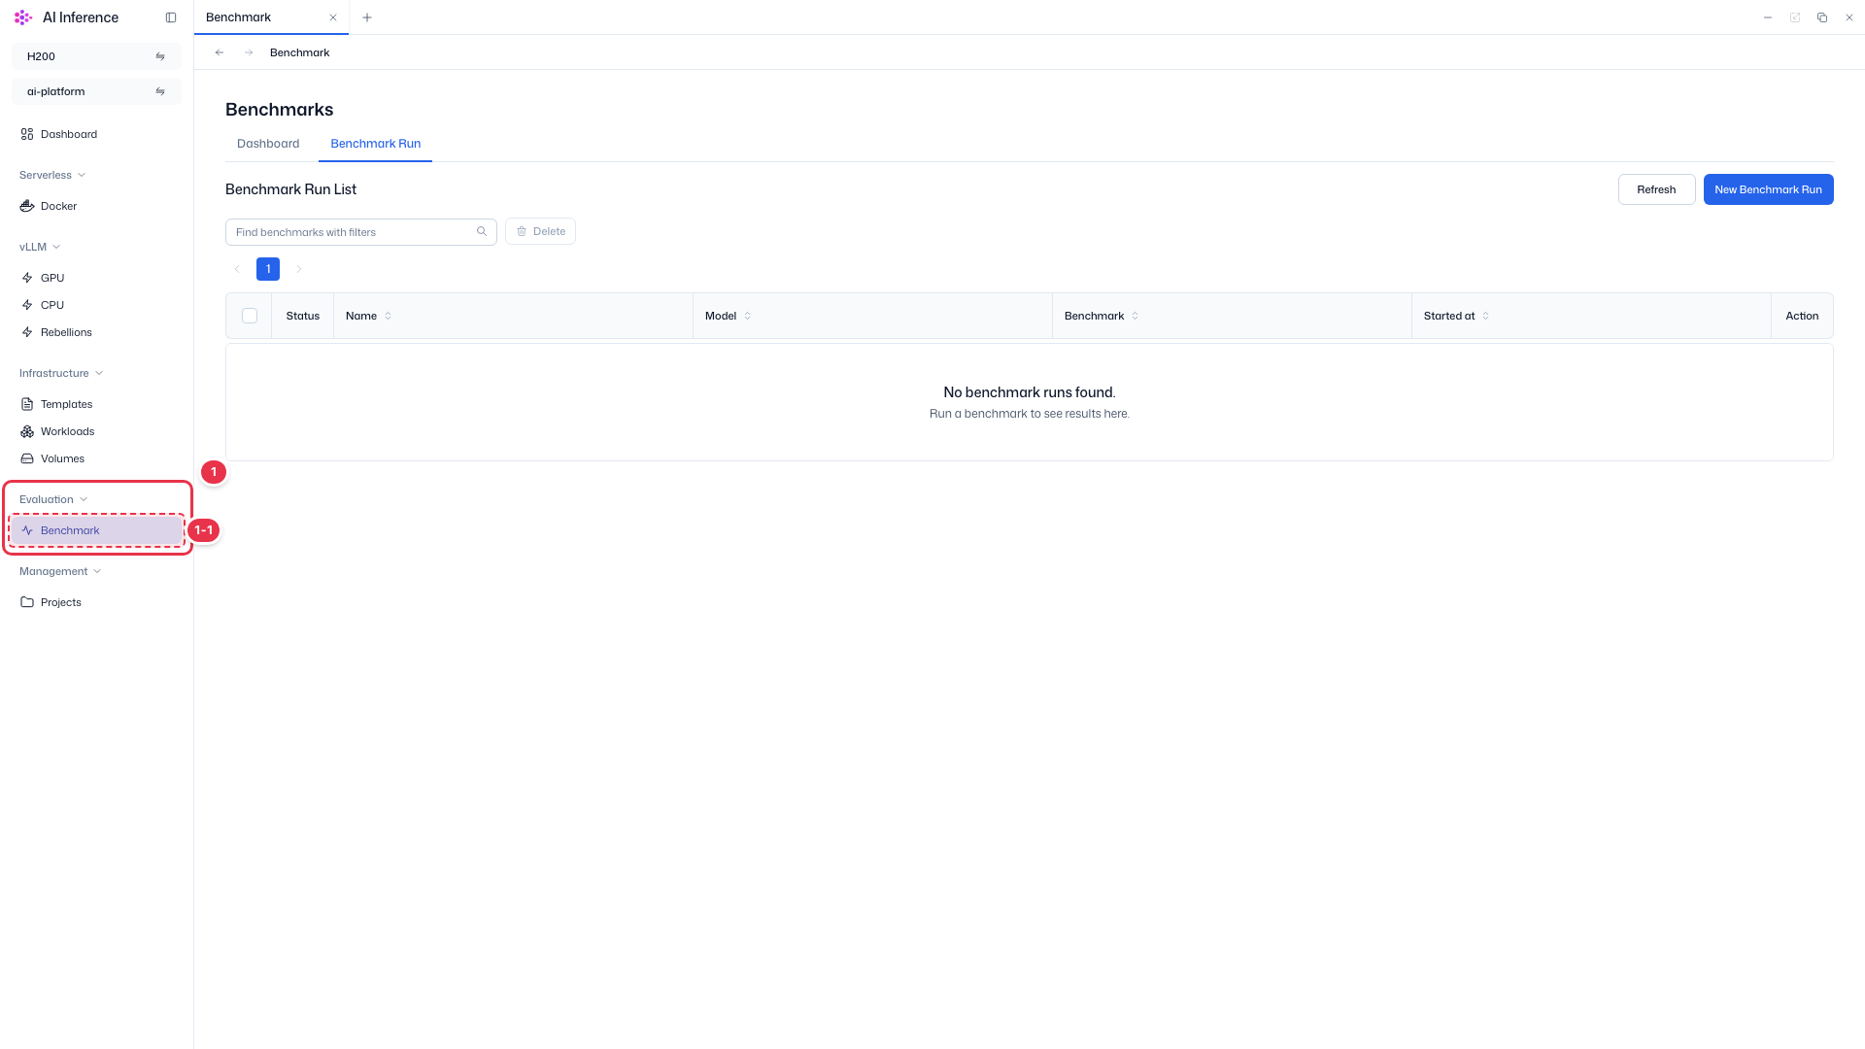
Task: Collapse the Infrastructure section
Action: pos(61,373)
